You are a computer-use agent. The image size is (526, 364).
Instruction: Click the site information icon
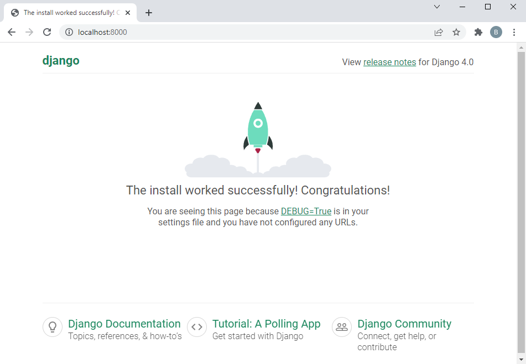pyautogui.click(x=69, y=32)
